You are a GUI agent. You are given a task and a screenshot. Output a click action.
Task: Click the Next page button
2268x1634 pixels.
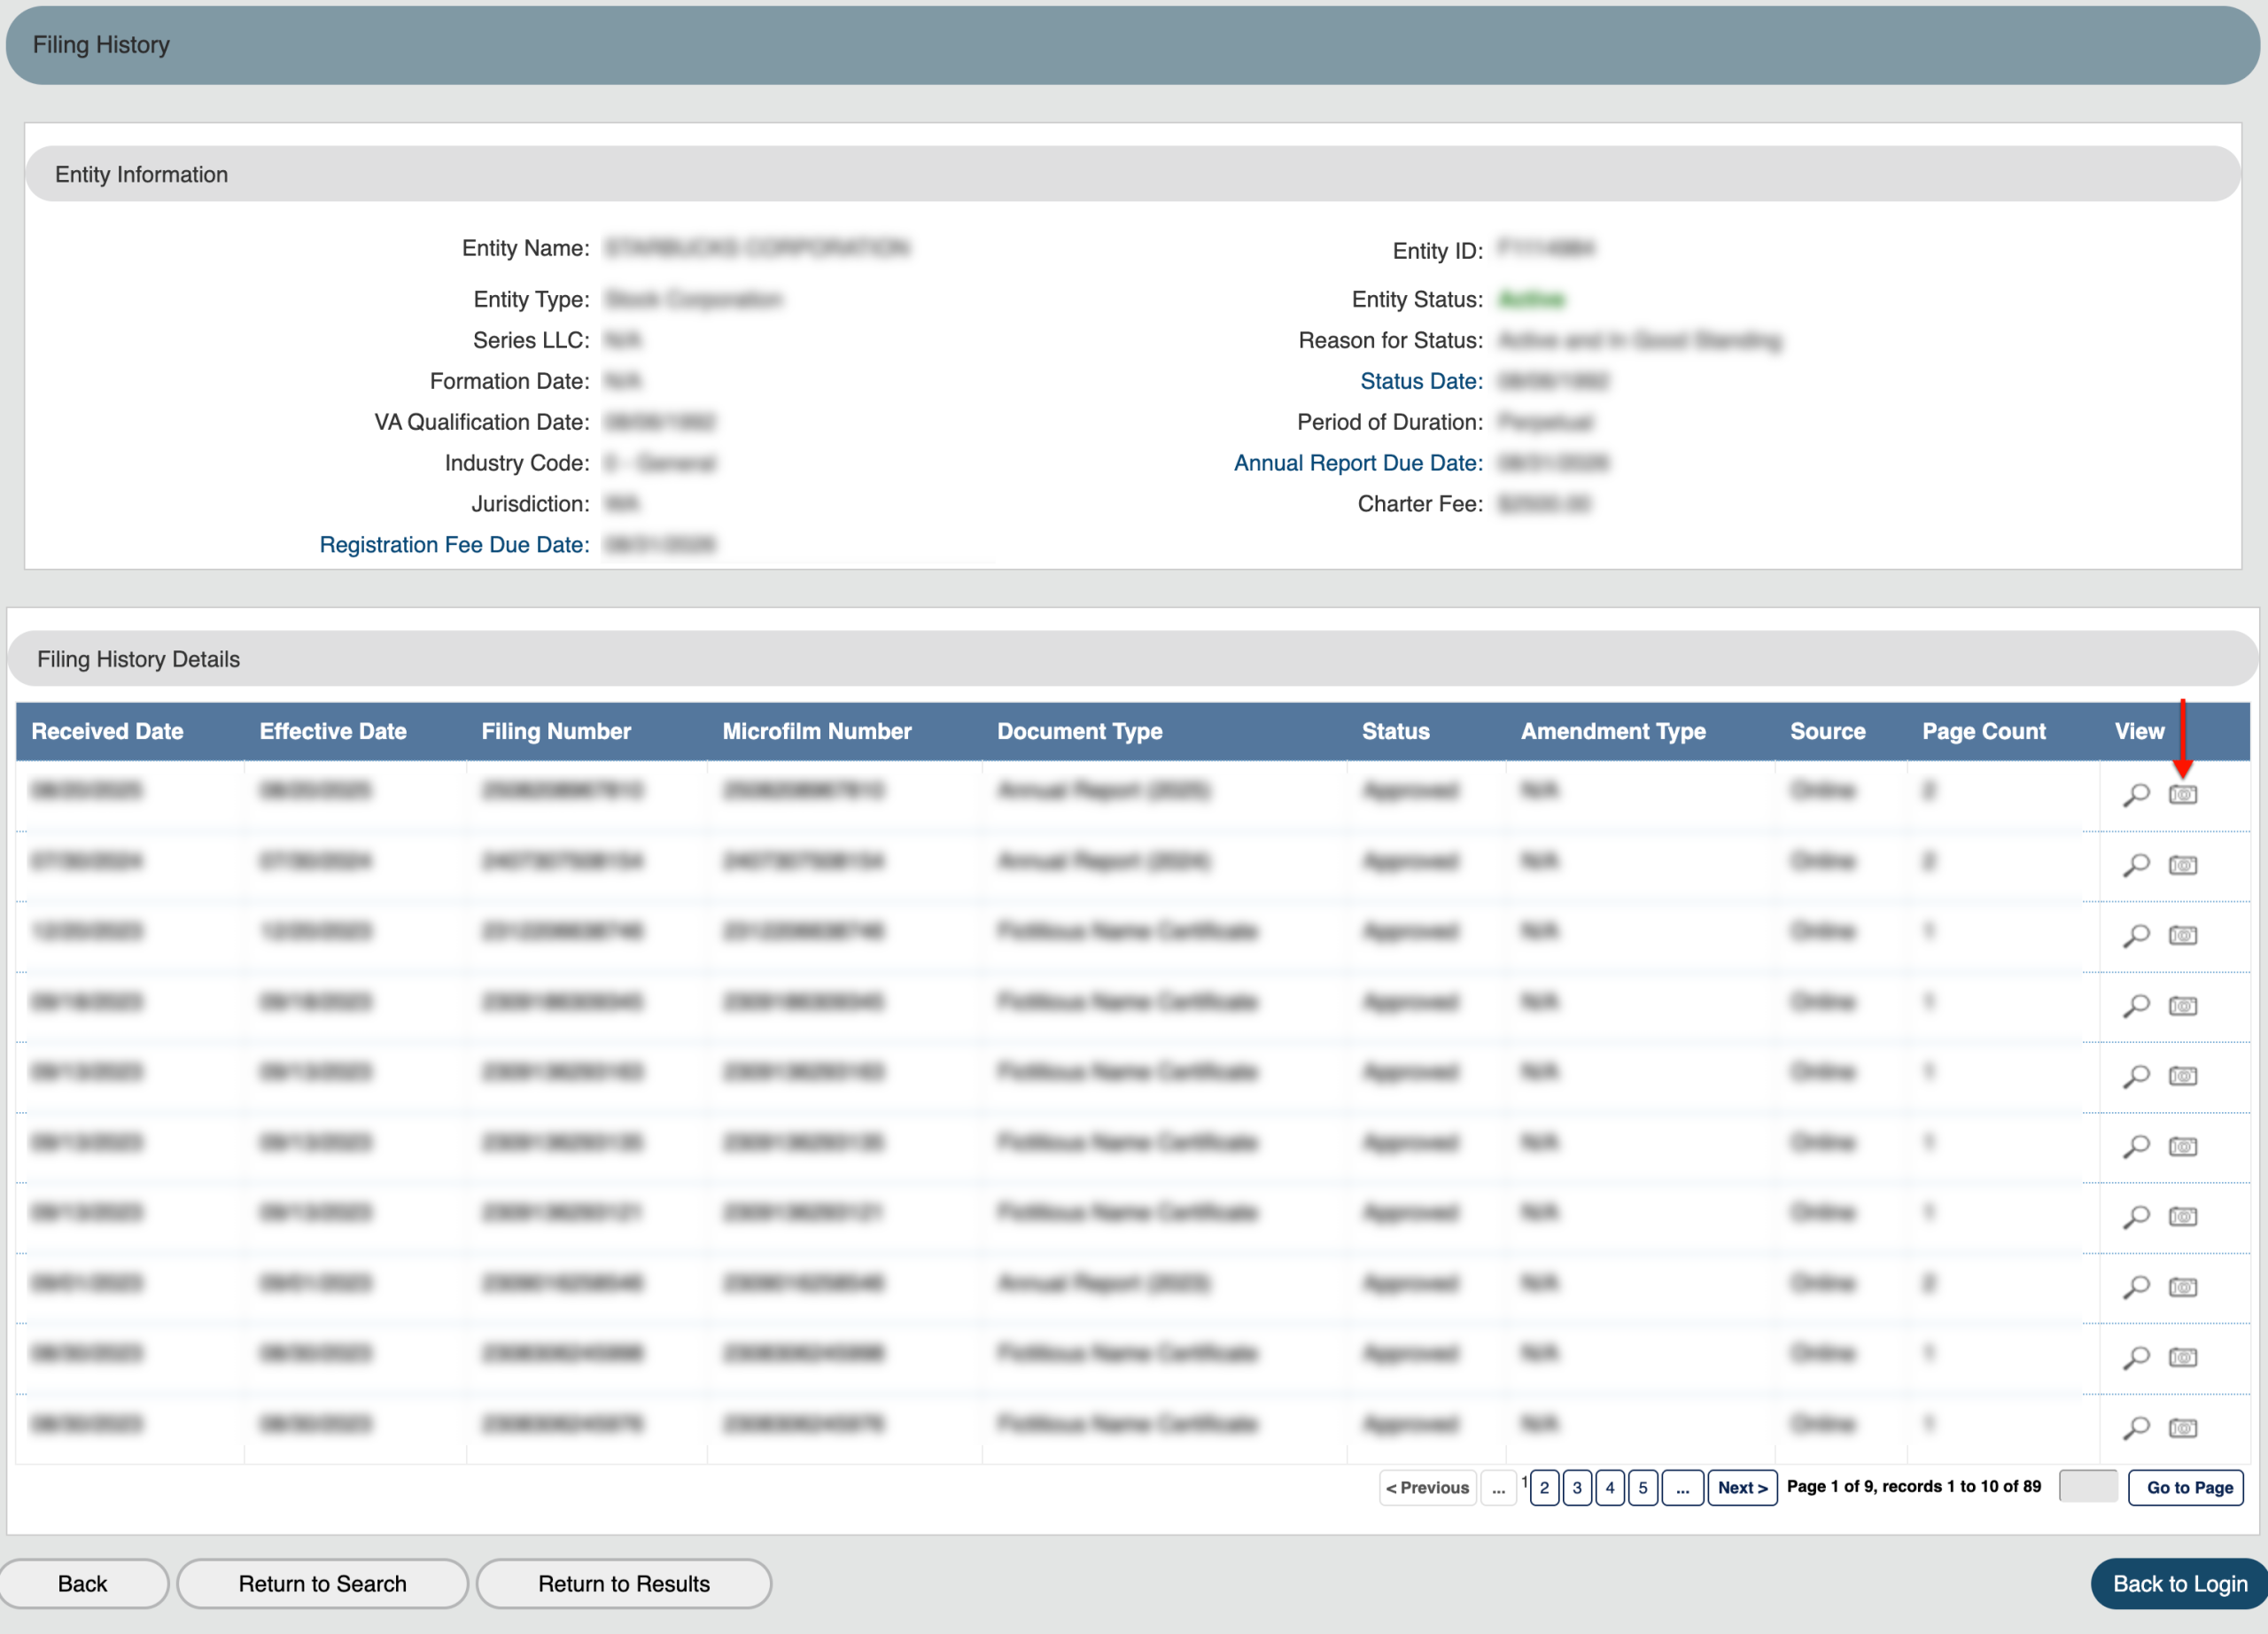point(1742,1487)
